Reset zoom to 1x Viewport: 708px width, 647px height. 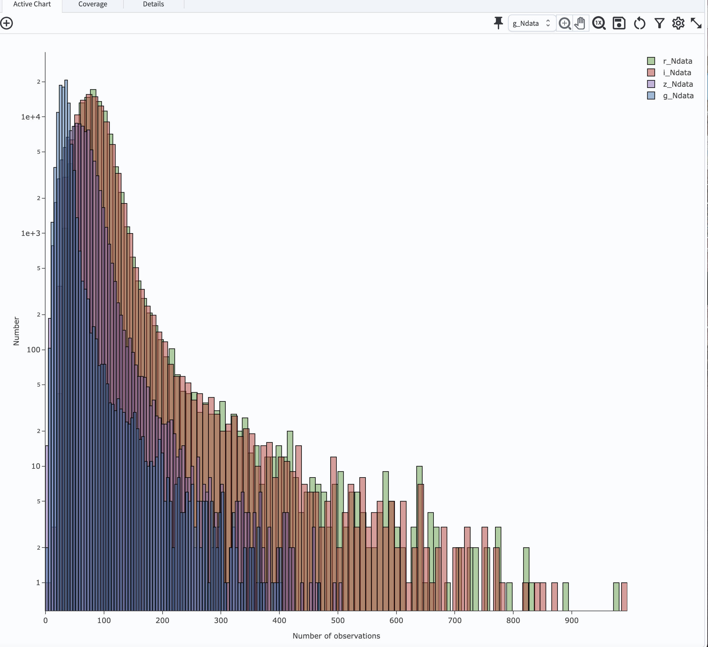point(599,23)
